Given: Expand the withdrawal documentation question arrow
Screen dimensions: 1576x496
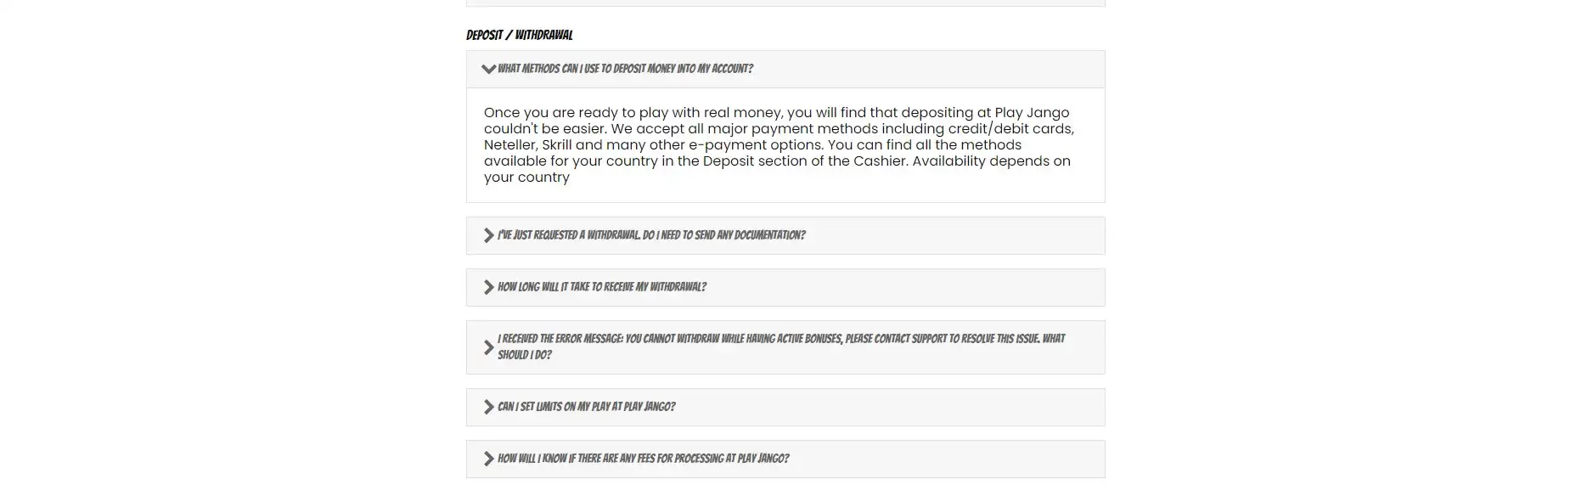Looking at the screenshot, I should click(x=488, y=235).
